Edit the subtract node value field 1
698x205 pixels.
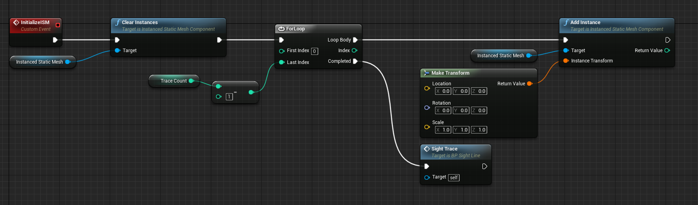229,97
